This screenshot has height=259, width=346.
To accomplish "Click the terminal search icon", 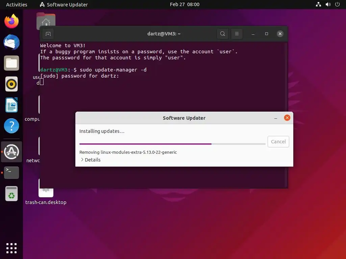I will pos(223,34).
